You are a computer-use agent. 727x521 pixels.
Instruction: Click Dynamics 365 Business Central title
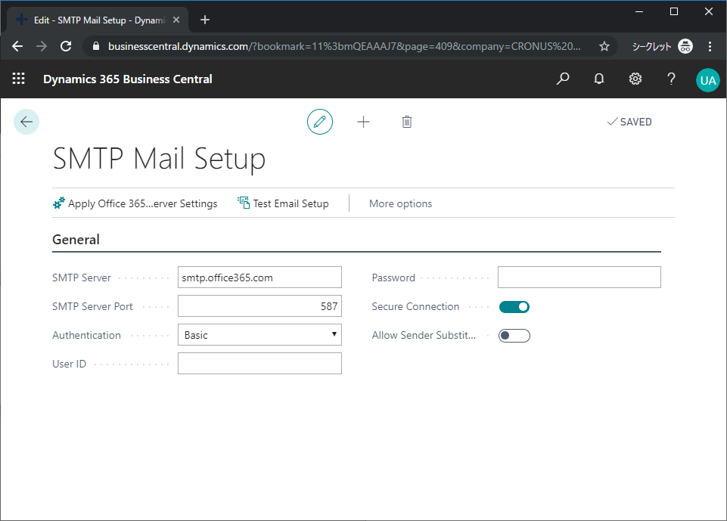[x=128, y=79]
